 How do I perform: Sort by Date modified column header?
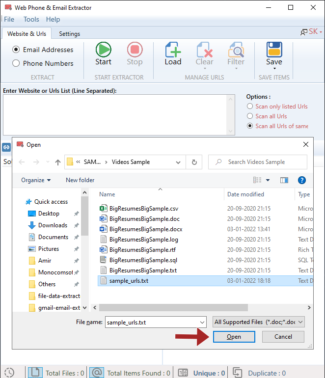point(245,194)
